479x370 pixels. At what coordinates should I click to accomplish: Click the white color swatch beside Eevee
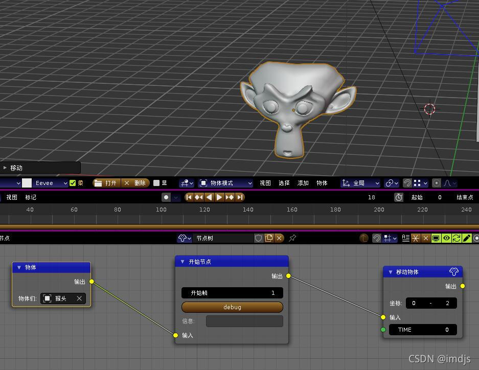(x=27, y=183)
